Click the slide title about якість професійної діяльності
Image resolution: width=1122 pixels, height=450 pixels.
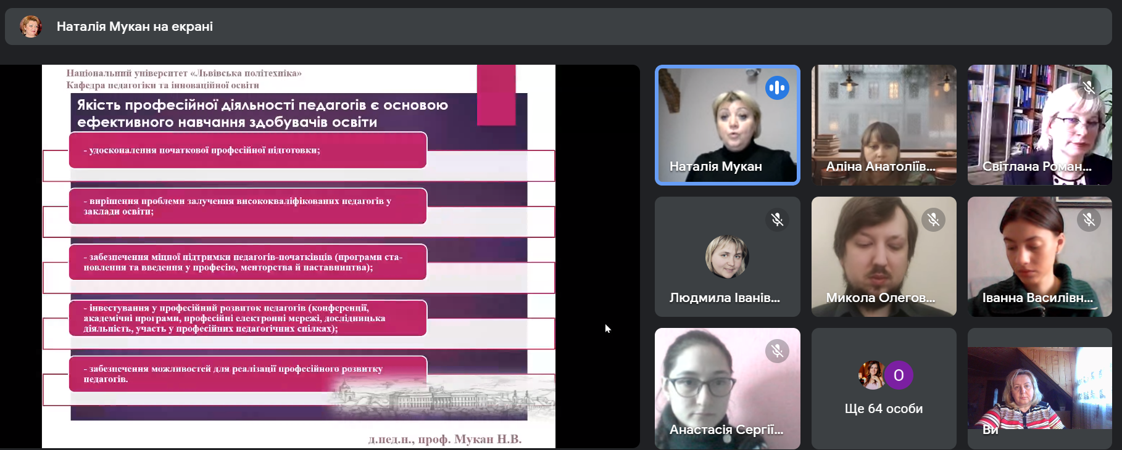point(262,113)
